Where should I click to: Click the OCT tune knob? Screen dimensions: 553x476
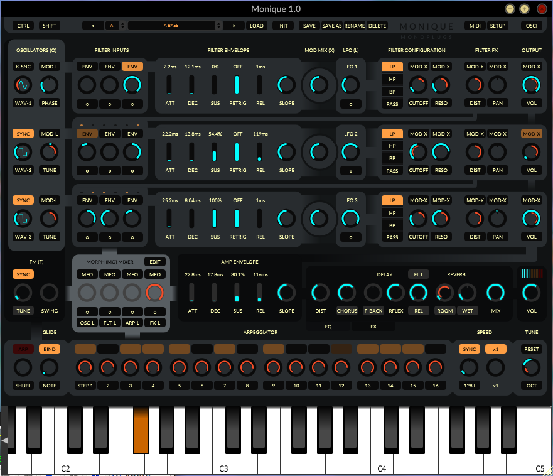531,367
